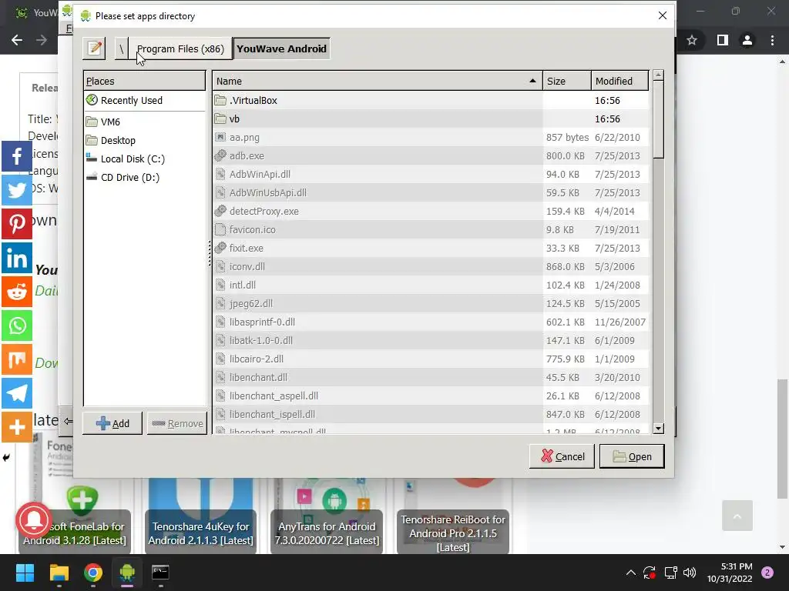The image size is (789, 591).
Task: Click AdbWinApi.dll in the list
Action: [x=430, y=174]
